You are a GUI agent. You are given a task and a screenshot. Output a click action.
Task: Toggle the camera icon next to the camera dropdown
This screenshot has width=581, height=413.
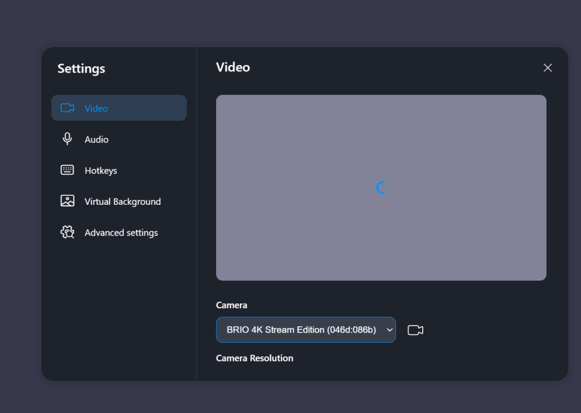pos(415,330)
